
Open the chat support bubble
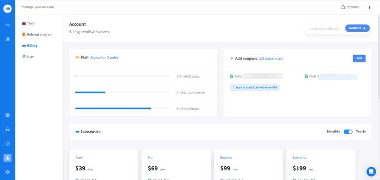click(371, 171)
